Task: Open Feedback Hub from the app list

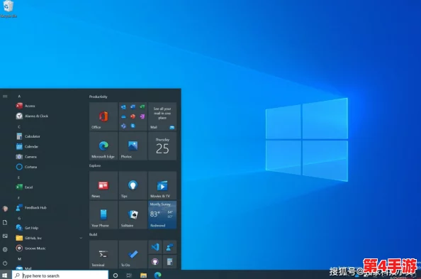Action: click(x=49, y=207)
